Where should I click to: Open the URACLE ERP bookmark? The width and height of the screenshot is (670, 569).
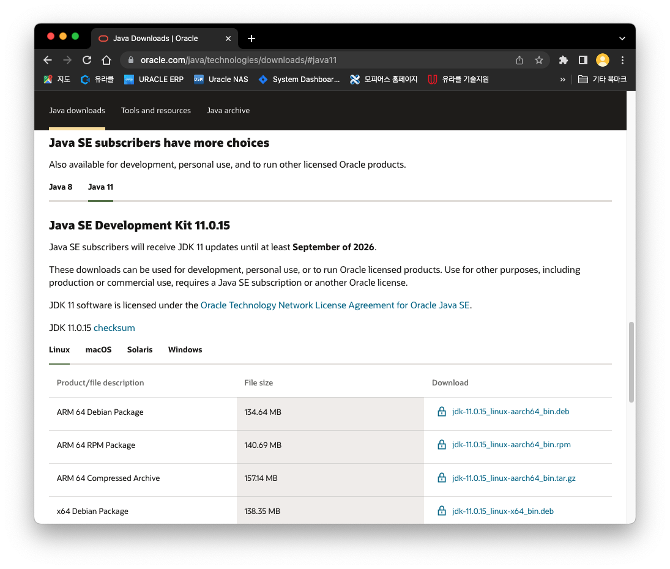[x=154, y=80]
